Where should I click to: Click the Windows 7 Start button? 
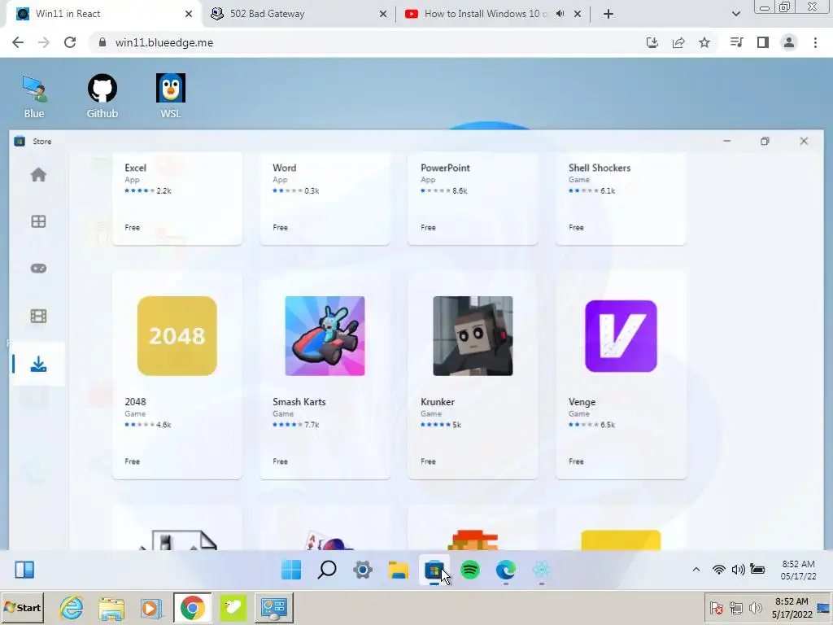pyautogui.click(x=22, y=607)
